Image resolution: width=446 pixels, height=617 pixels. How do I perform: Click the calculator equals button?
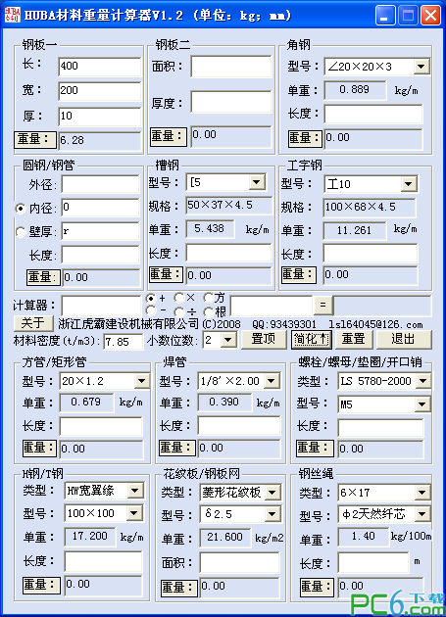322,305
